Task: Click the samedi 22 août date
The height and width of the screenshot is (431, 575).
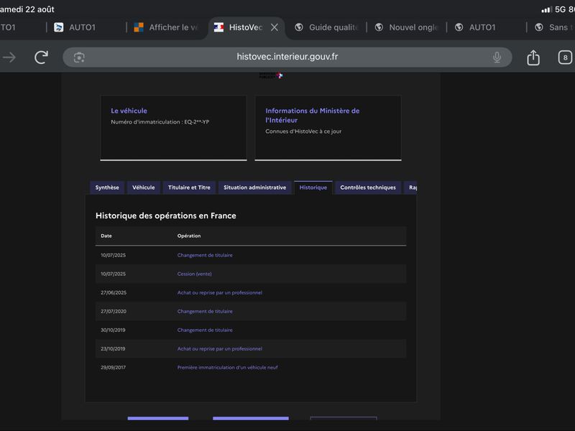Action: tap(27, 9)
